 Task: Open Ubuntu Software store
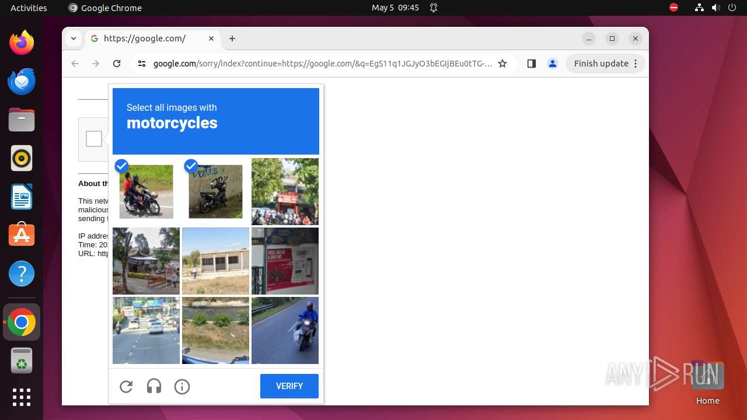22,235
